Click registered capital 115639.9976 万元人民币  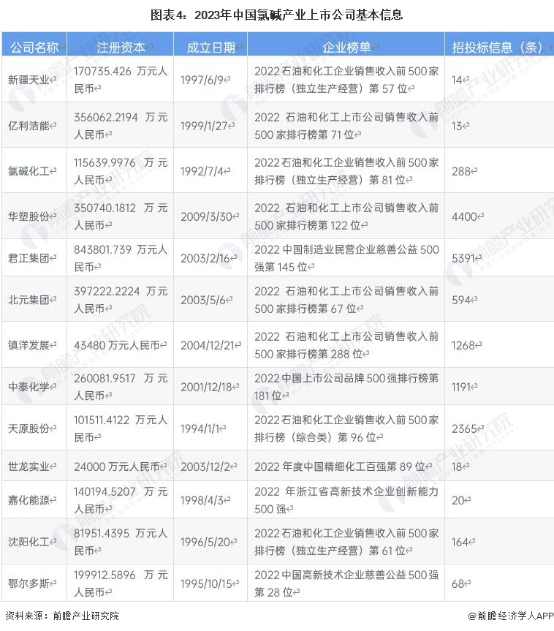121,171
